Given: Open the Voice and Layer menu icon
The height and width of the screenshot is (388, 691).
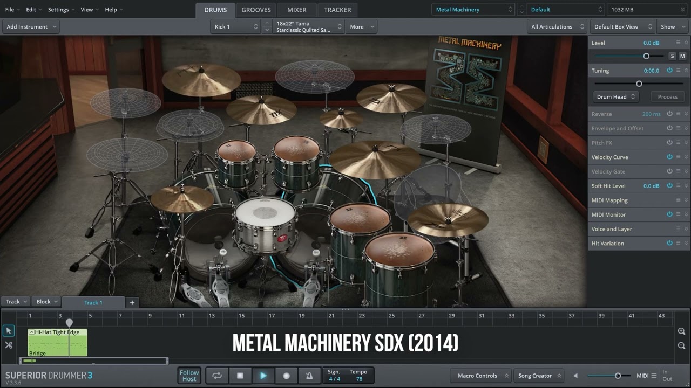Looking at the screenshot, I should click(679, 228).
